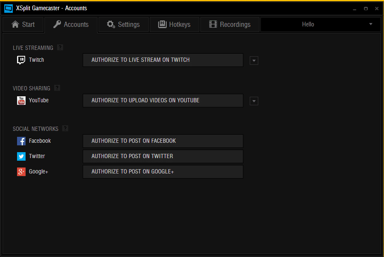Click the Twitch logo icon

tap(21, 60)
